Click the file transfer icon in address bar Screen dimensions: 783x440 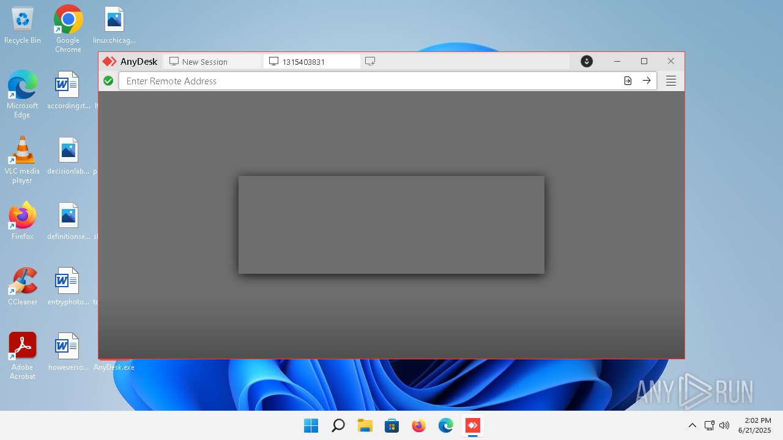click(628, 81)
